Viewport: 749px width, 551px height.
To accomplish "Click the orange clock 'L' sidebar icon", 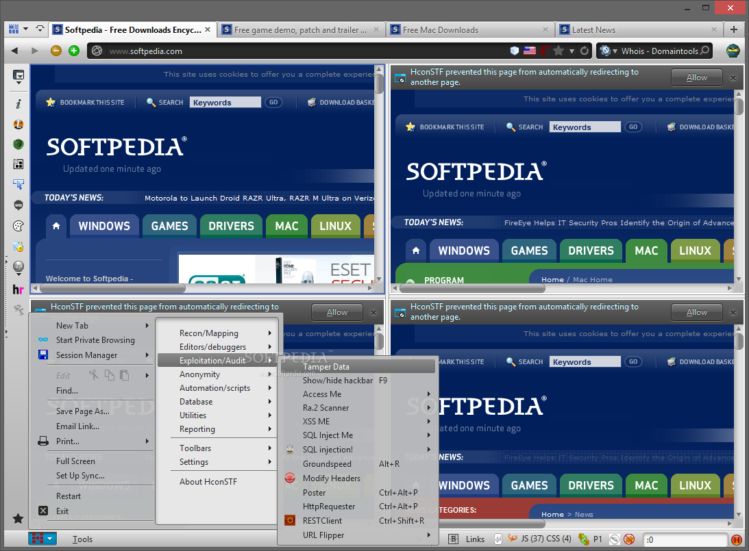I will coord(18,125).
